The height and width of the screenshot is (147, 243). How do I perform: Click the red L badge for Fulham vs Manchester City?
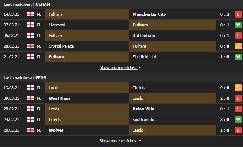pyautogui.click(x=238, y=14)
